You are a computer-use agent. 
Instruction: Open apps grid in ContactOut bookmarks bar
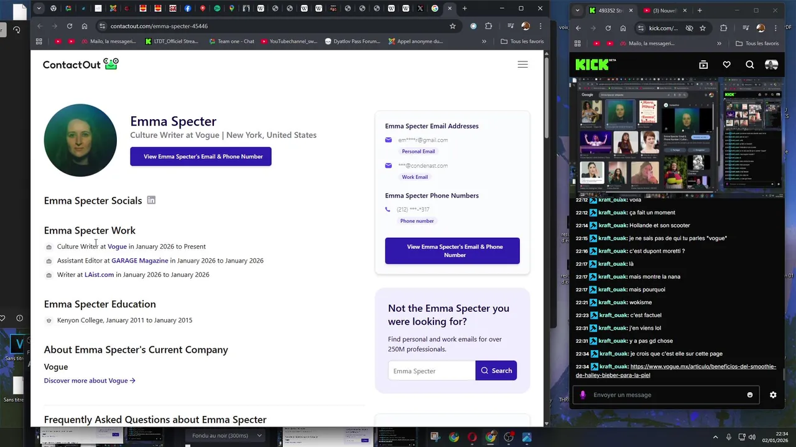(39, 42)
